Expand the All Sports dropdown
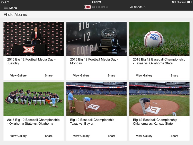This screenshot has height=145, width=193. [x=138, y=7]
